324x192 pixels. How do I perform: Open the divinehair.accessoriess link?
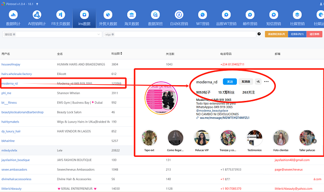[16, 179]
